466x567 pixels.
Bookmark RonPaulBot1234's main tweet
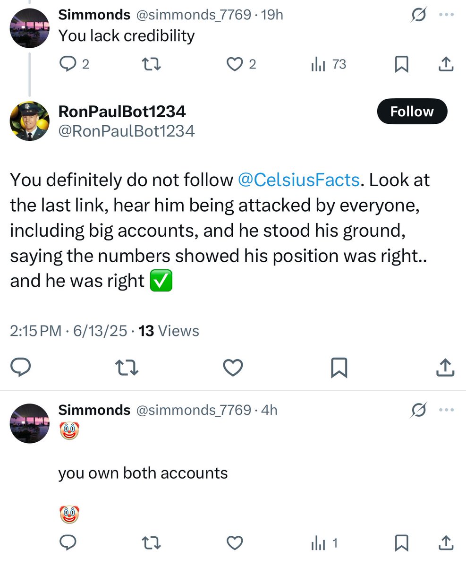coord(339,368)
